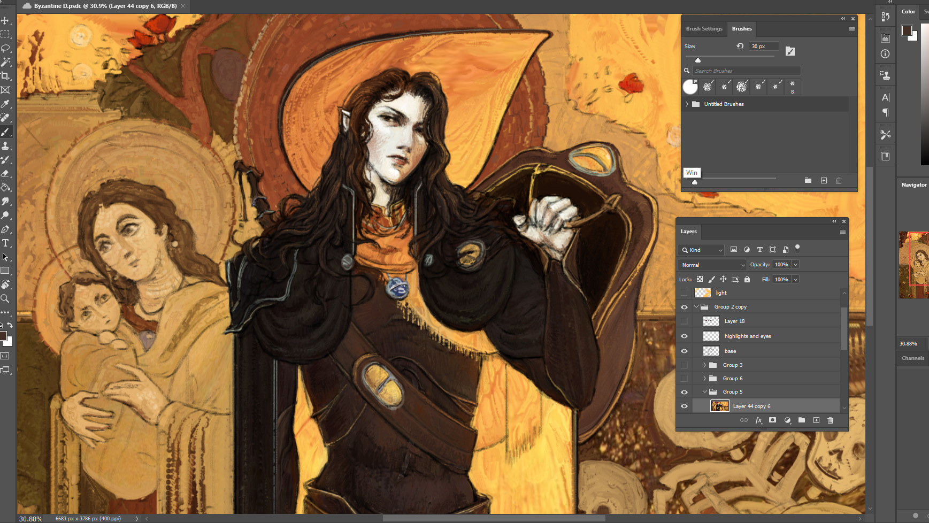Show the light layer

[684, 293]
